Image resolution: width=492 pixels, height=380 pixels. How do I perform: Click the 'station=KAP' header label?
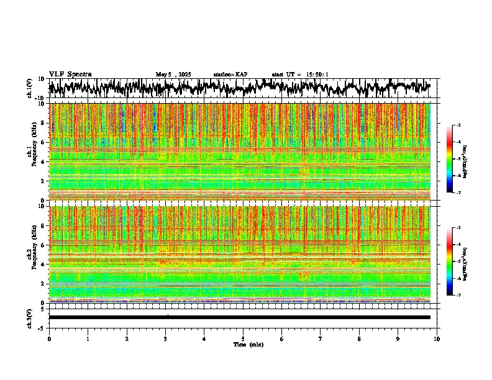(230, 75)
